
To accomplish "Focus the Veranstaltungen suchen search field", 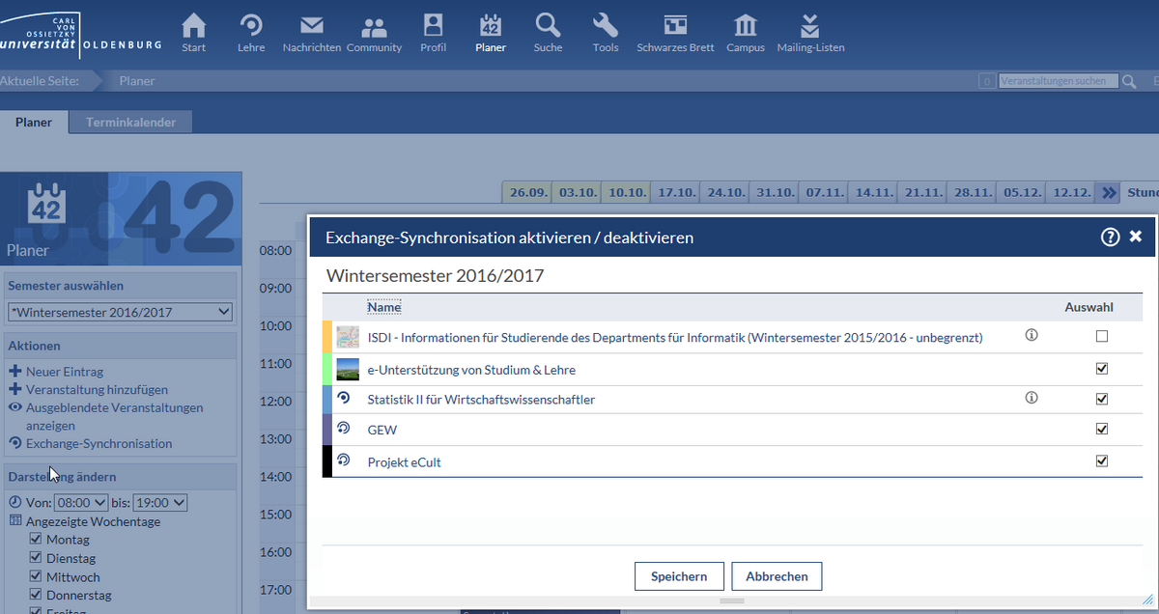I will [x=1059, y=81].
